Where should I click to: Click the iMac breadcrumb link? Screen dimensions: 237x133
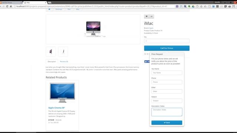click(77, 9)
